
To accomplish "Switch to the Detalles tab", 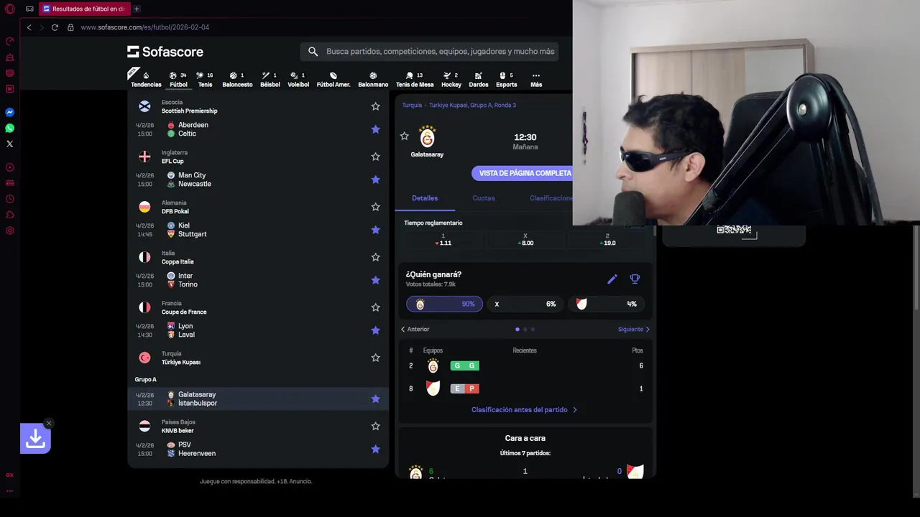I will (425, 198).
